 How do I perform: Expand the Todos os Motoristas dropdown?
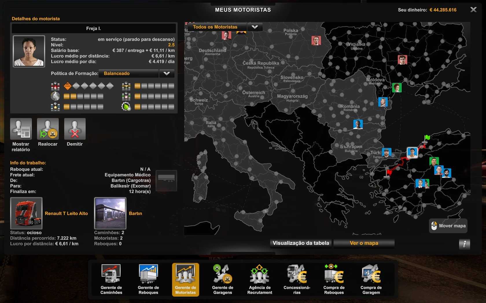255,27
